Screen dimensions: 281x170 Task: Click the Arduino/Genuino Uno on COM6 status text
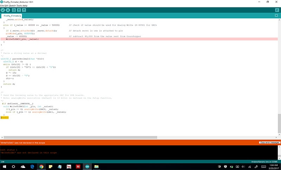(264, 162)
